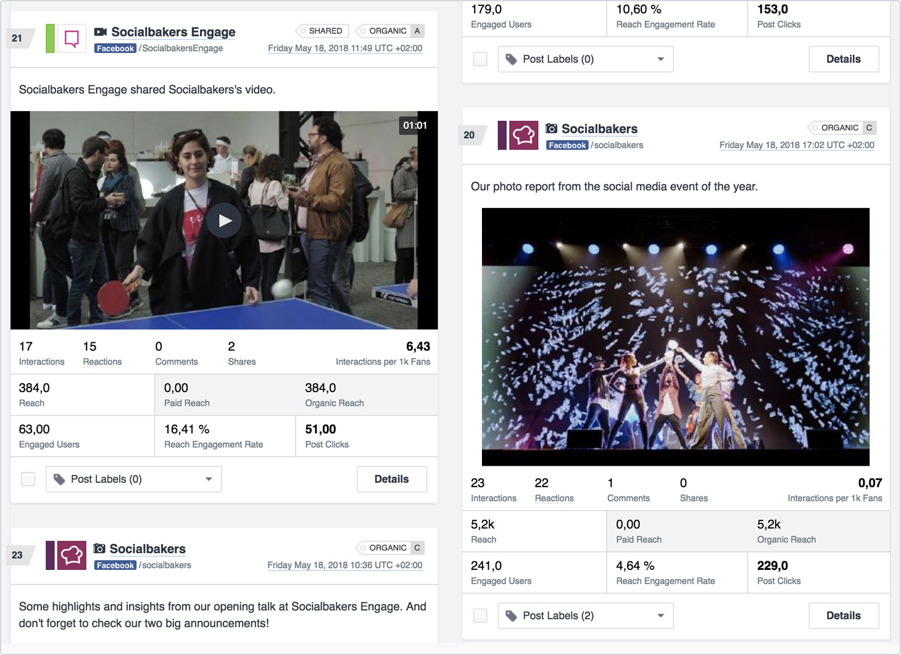Open the May 18, 2018 10:36 timestamp link
Image resolution: width=901 pixels, height=655 pixels.
[x=345, y=565]
